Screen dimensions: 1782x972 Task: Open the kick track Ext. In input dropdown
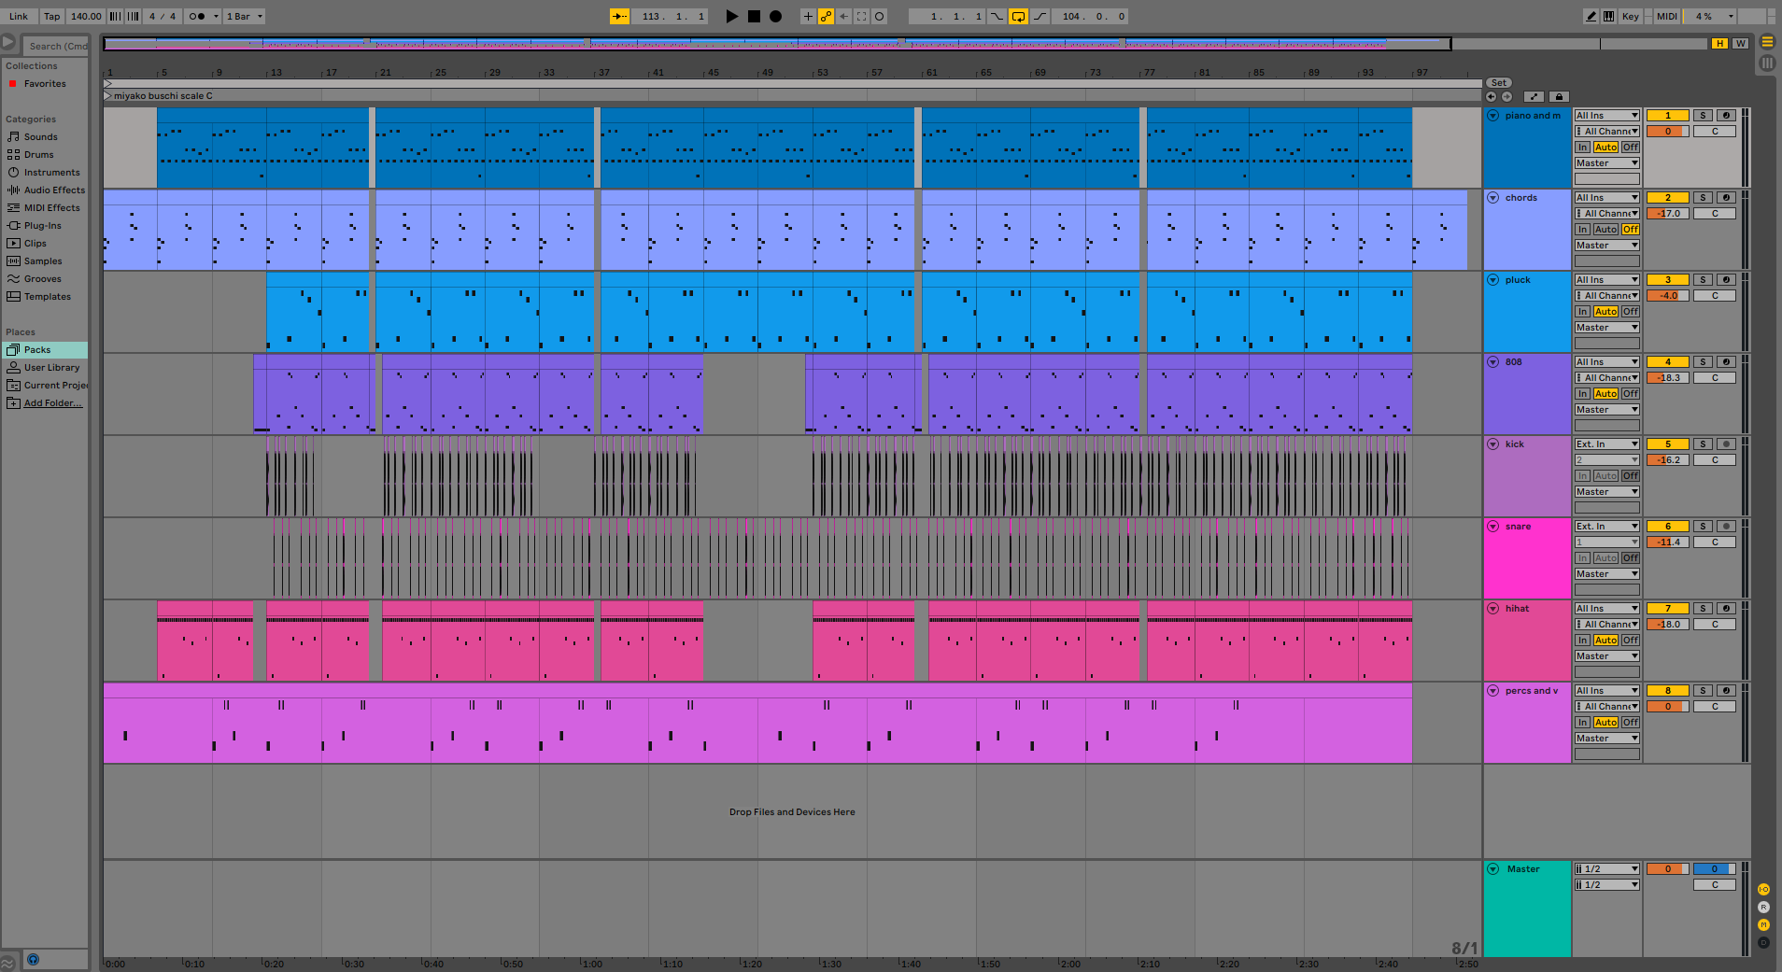pos(1606,444)
